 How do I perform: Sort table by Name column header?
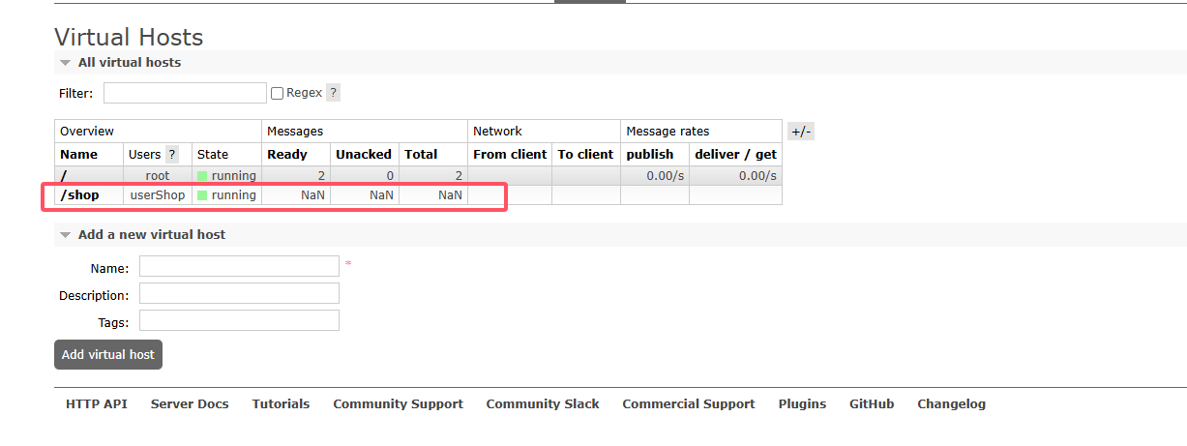tap(79, 155)
